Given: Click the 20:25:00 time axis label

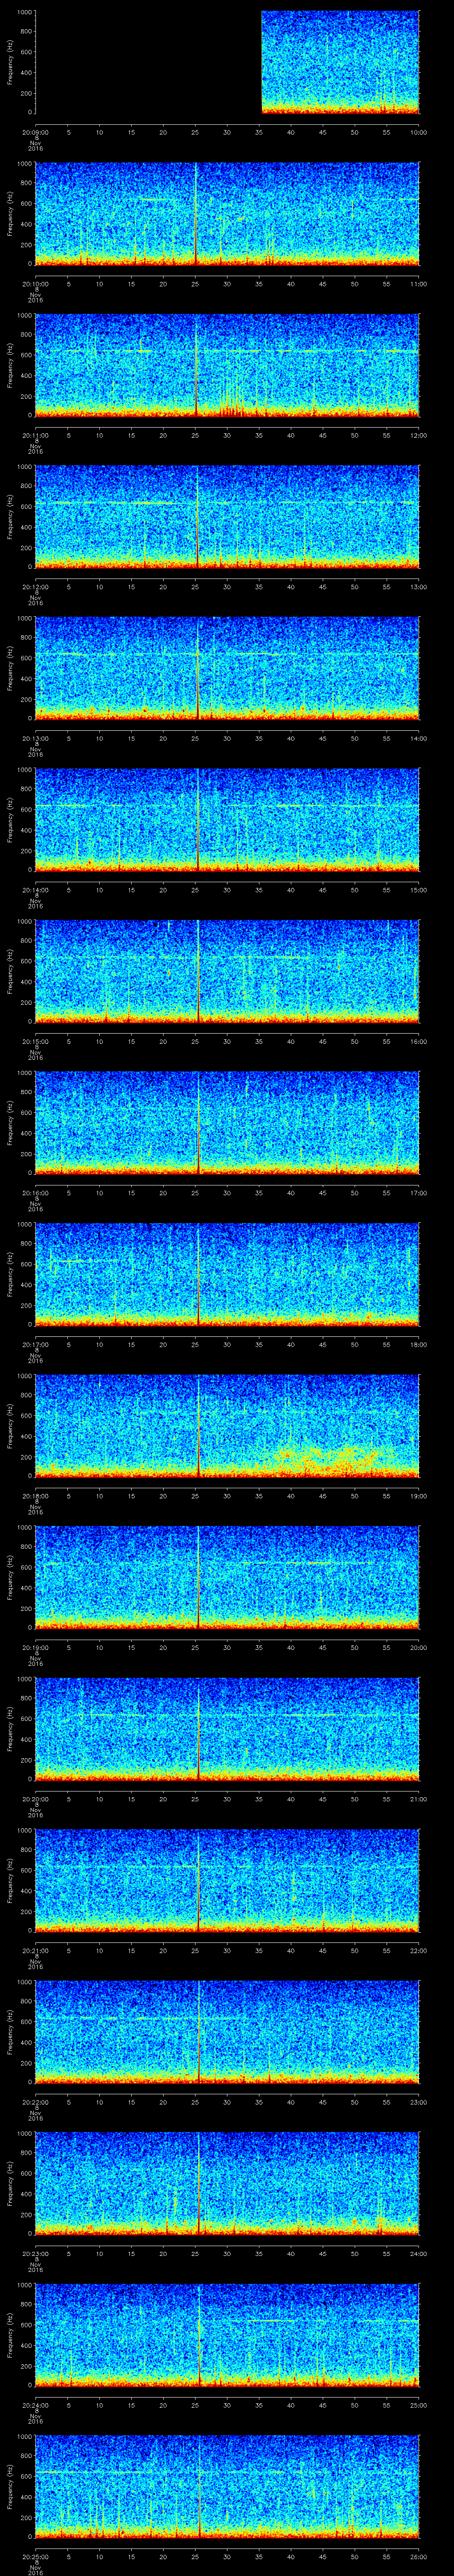Looking at the screenshot, I should (35, 2557).
